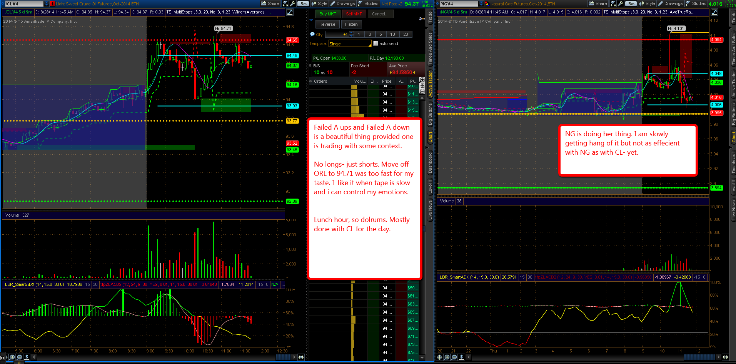Image resolution: width=736 pixels, height=364 pixels.
Task: Click the wrench settings icon on the /NGV4 chart
Action: point(621,3)
